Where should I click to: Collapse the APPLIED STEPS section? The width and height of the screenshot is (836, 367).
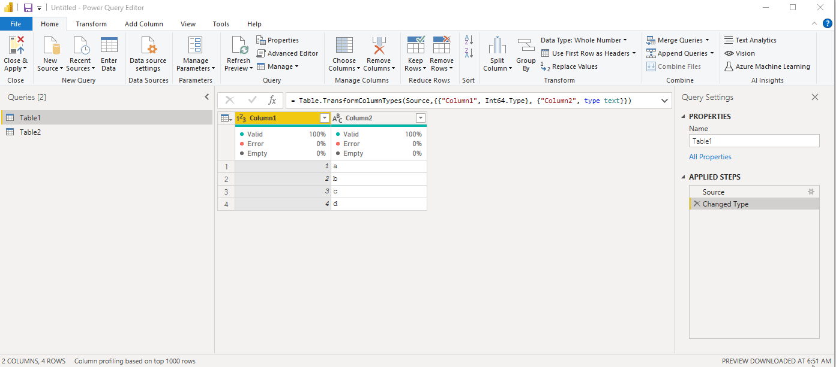[684, 177]
